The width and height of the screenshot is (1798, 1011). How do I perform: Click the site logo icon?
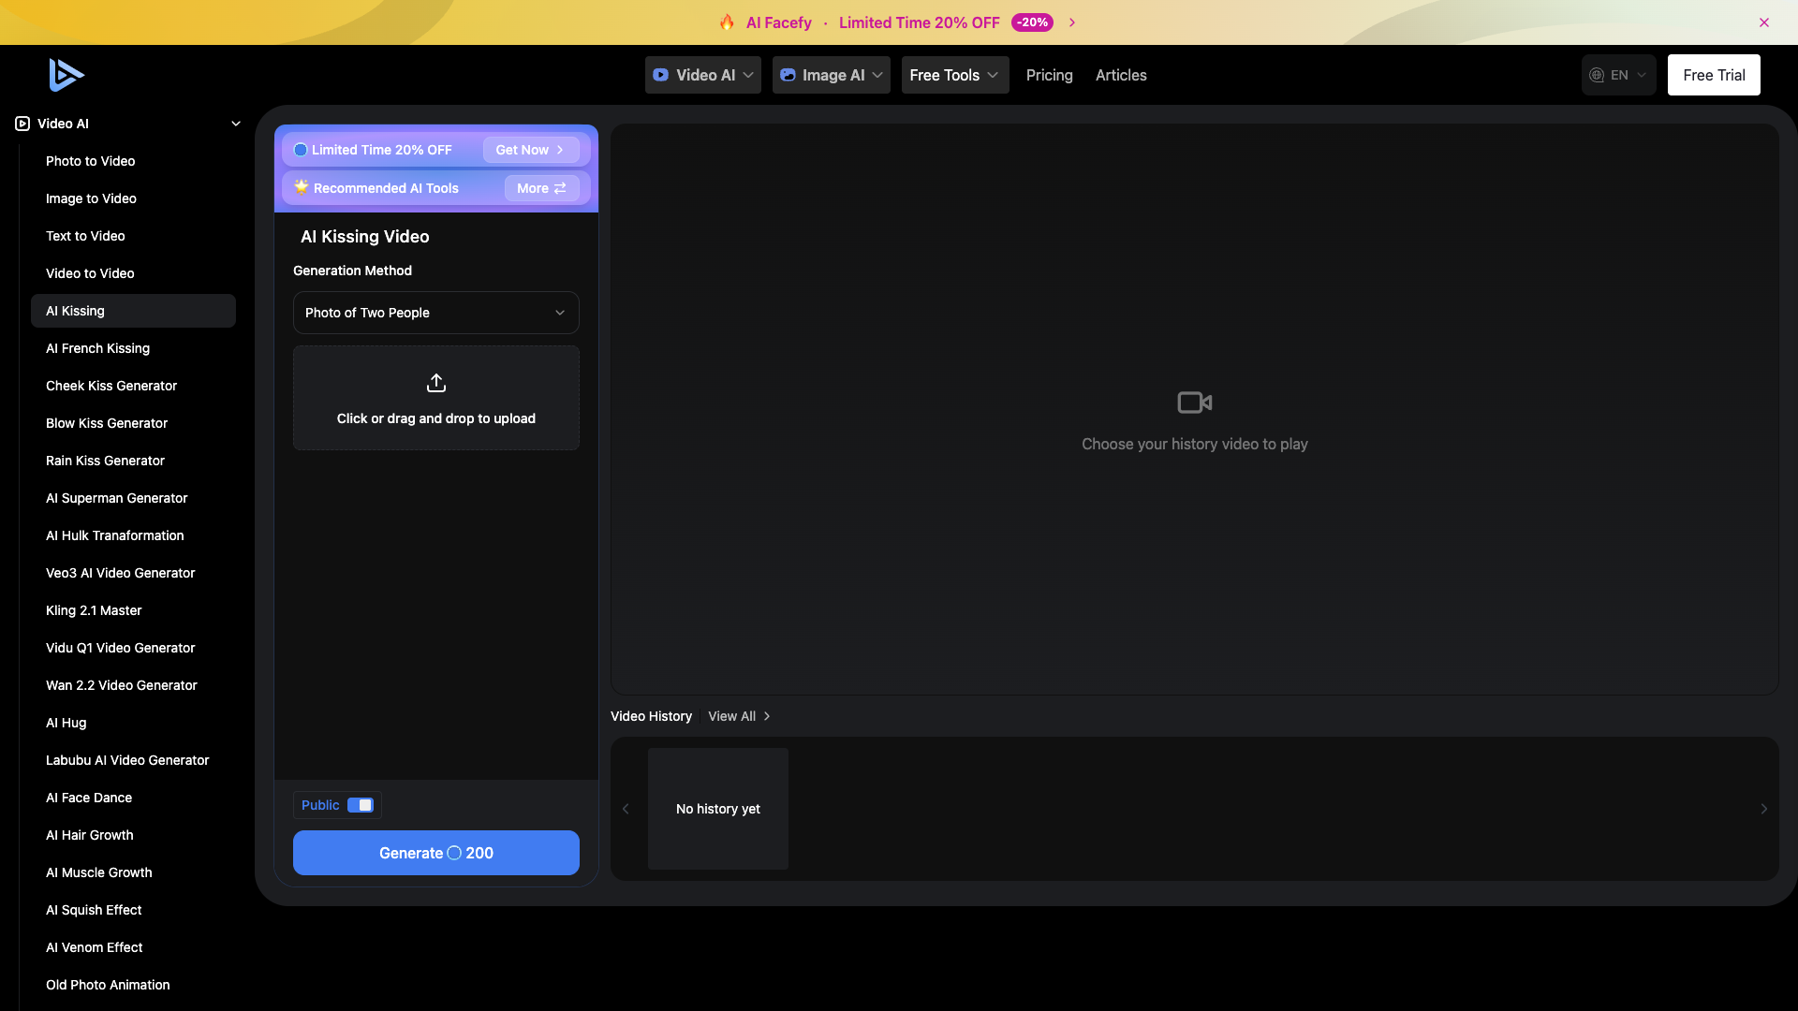66,75
